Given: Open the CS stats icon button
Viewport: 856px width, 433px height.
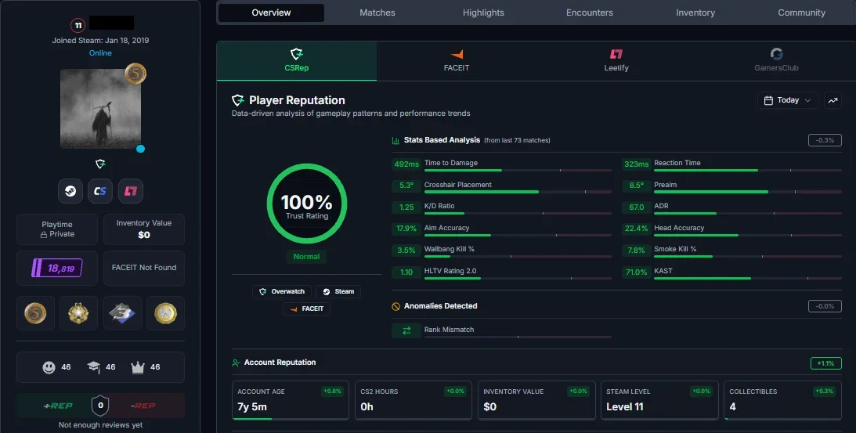Looking at the screenshot, I should pyautogui.click(x=100, y=191).
